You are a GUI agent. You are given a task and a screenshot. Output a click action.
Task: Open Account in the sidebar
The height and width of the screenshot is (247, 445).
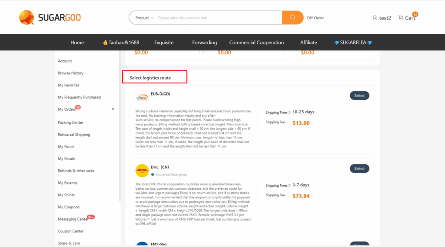(65, 61)
